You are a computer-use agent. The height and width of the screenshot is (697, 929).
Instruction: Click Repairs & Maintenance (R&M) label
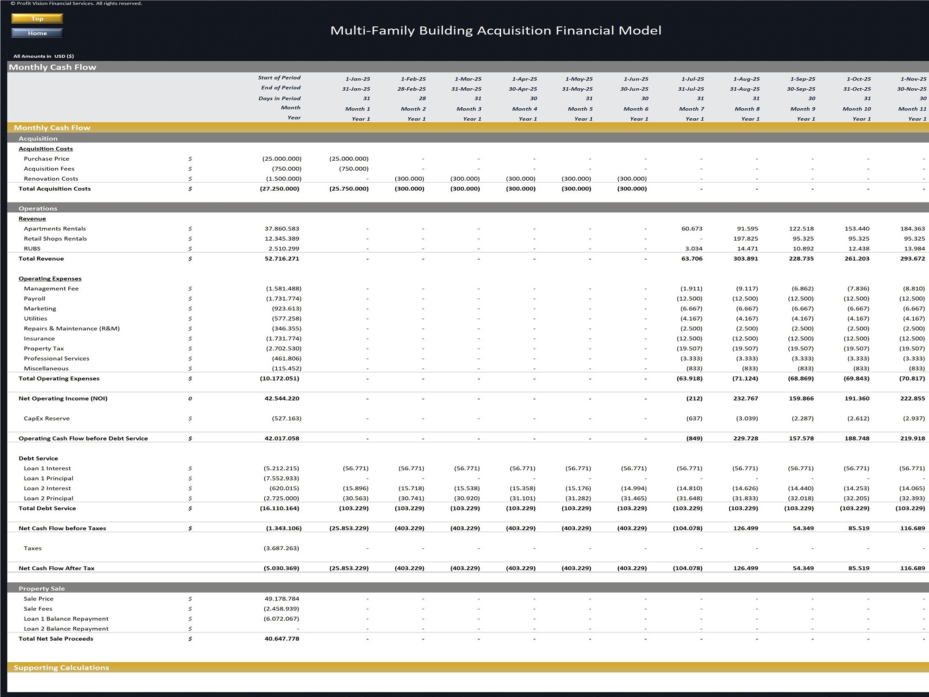(x=72, y=329)
